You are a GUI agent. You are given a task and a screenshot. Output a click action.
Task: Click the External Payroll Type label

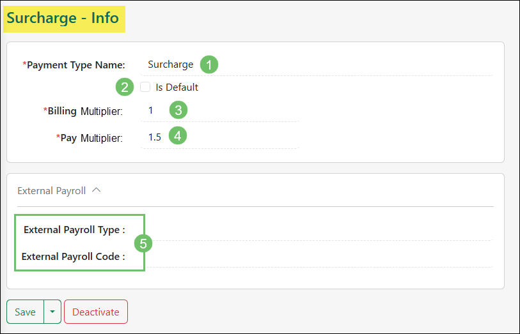pos(74,230)
